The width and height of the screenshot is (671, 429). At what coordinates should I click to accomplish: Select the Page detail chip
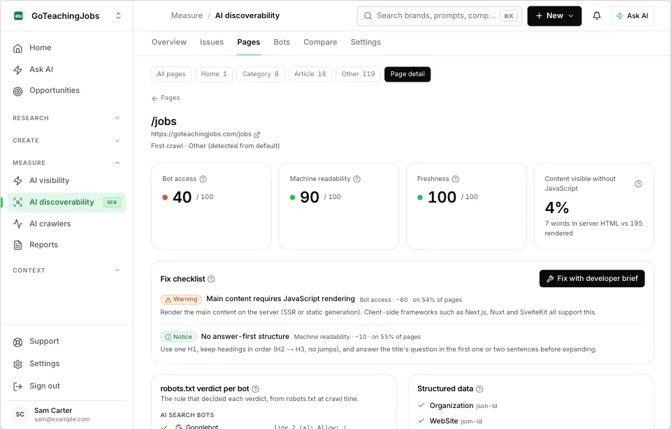coord(407,74)
